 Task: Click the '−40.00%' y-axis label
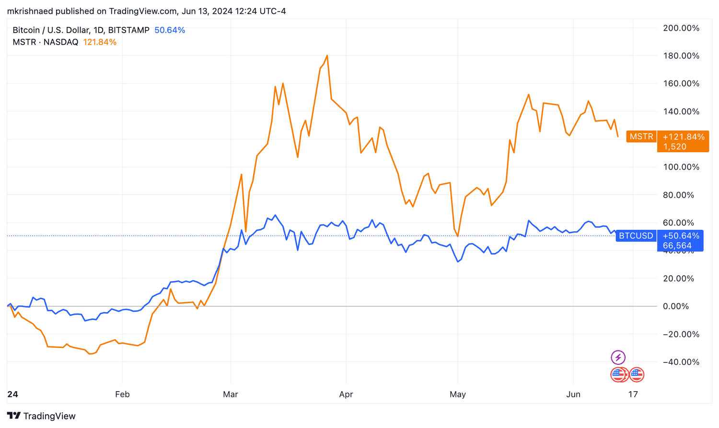(x=681, y=362)
